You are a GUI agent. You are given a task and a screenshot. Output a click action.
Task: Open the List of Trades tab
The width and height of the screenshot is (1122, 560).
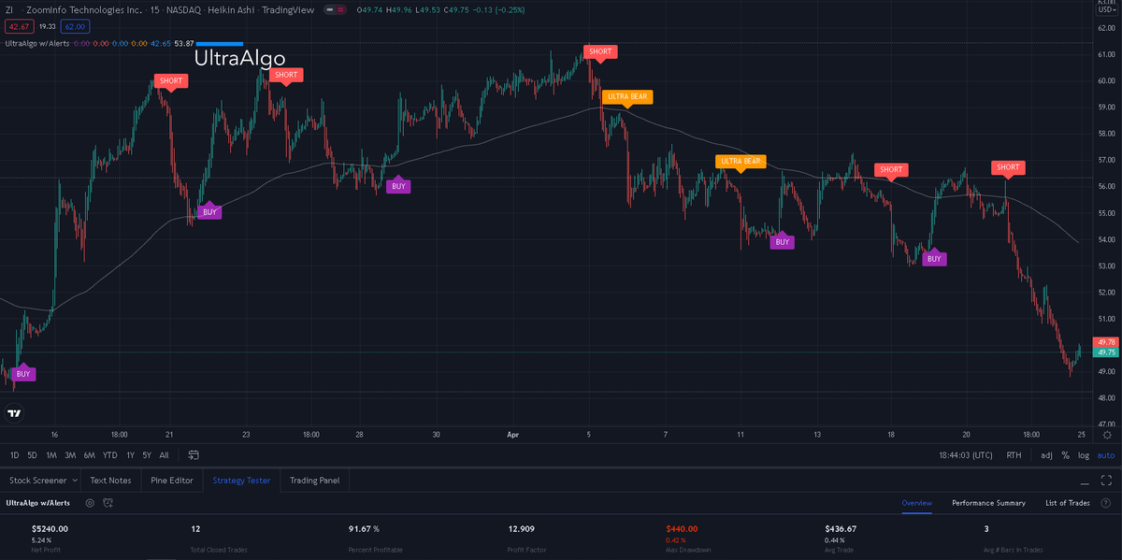pos(1068,503)
